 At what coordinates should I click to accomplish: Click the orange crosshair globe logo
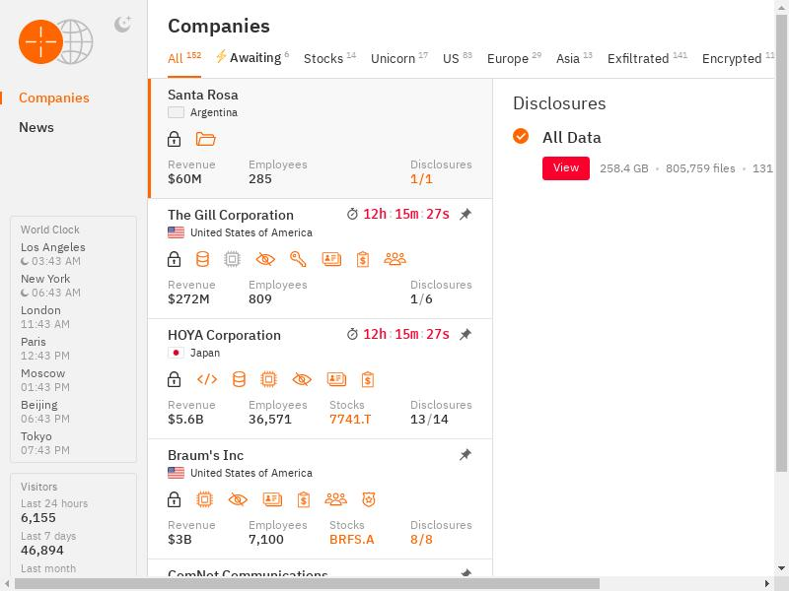coord(55,41)
